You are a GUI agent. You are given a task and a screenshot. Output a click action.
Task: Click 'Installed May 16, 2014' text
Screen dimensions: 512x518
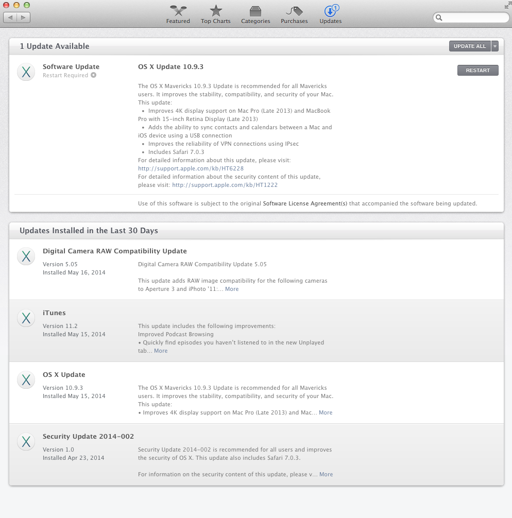pyautogui.click(x=74, y=272)
